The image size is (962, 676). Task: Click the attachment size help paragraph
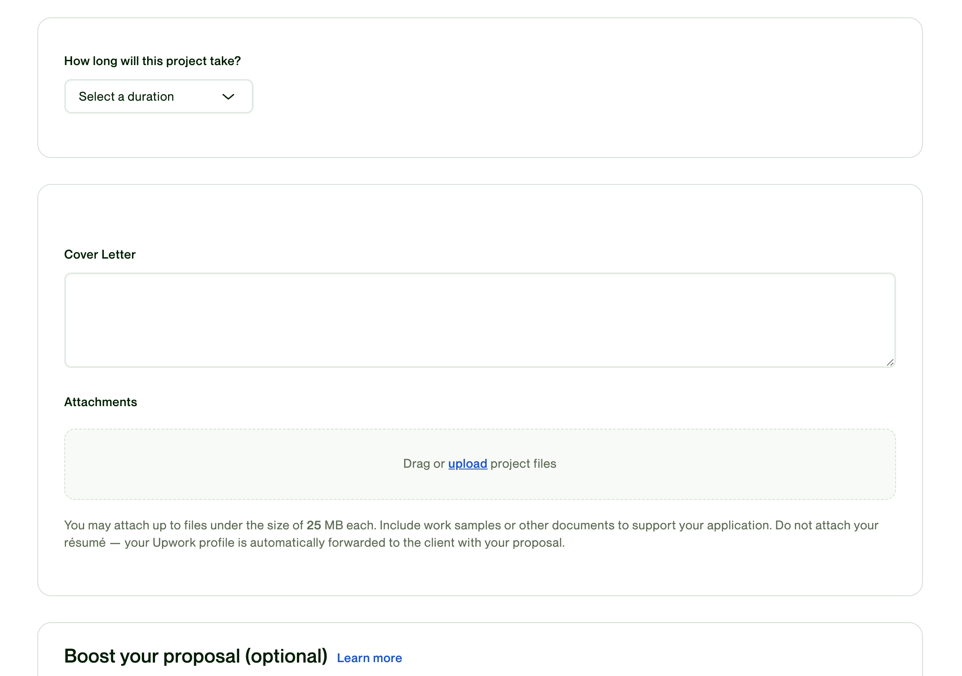(471, 534)
